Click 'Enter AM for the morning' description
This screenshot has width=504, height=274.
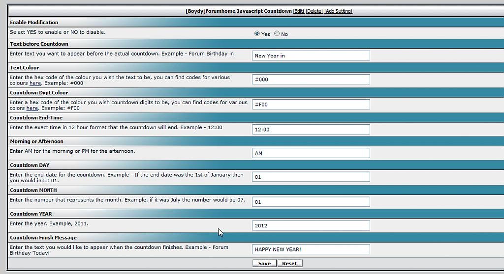pyautogui.click(x=72, y=151)
